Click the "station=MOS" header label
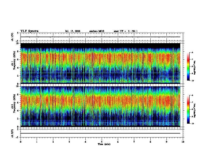The image size is (206, 159). tap(97, 31)
